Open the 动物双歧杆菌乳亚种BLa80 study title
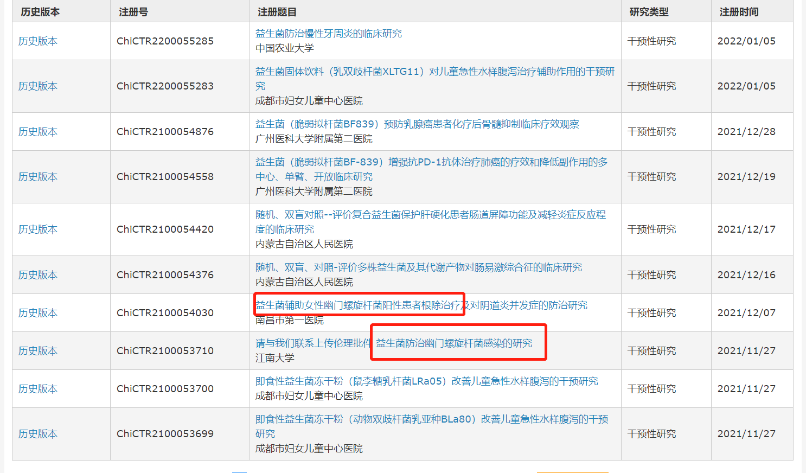Image resolution: width=806 pixels, height=473 pixels. [432, 426]
